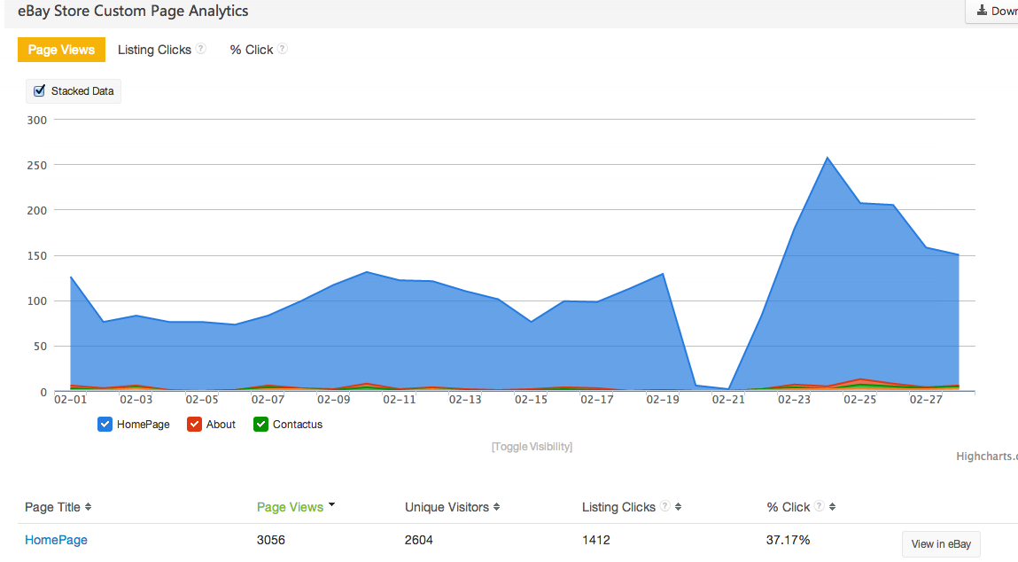The image size is (1018, 562).
Task: Toggle About series visibility checkbox
Action: click(x=194, y=425)
